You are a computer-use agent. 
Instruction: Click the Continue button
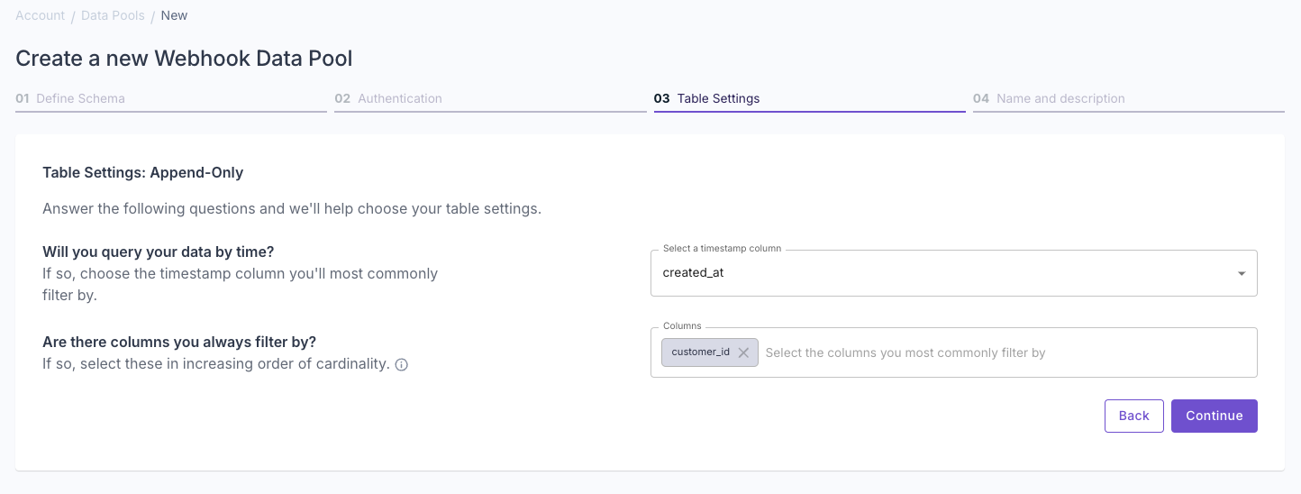point(1215,416)
